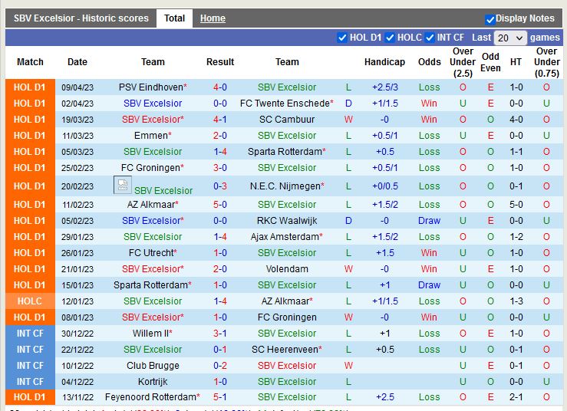Click the W outcome in FC Groningen 08/01/23 row
This screenshot has height=411, width=567.
pos(348,317)
